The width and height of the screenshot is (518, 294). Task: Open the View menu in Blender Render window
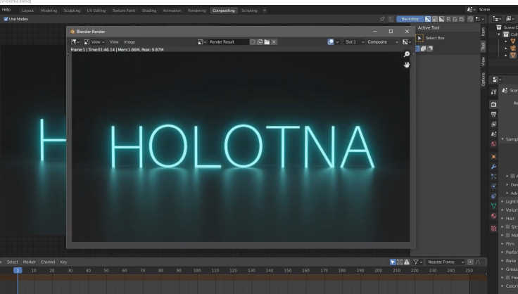tap(114, 42)
